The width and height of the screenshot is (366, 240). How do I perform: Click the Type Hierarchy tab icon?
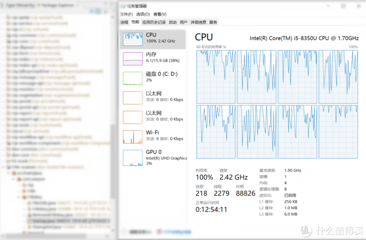tap(3, 5)
